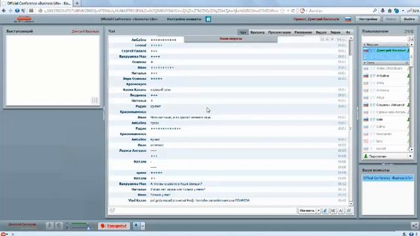Collapse the Гости group in users list
Screen dimensions: 420x236
click(365, 63)
